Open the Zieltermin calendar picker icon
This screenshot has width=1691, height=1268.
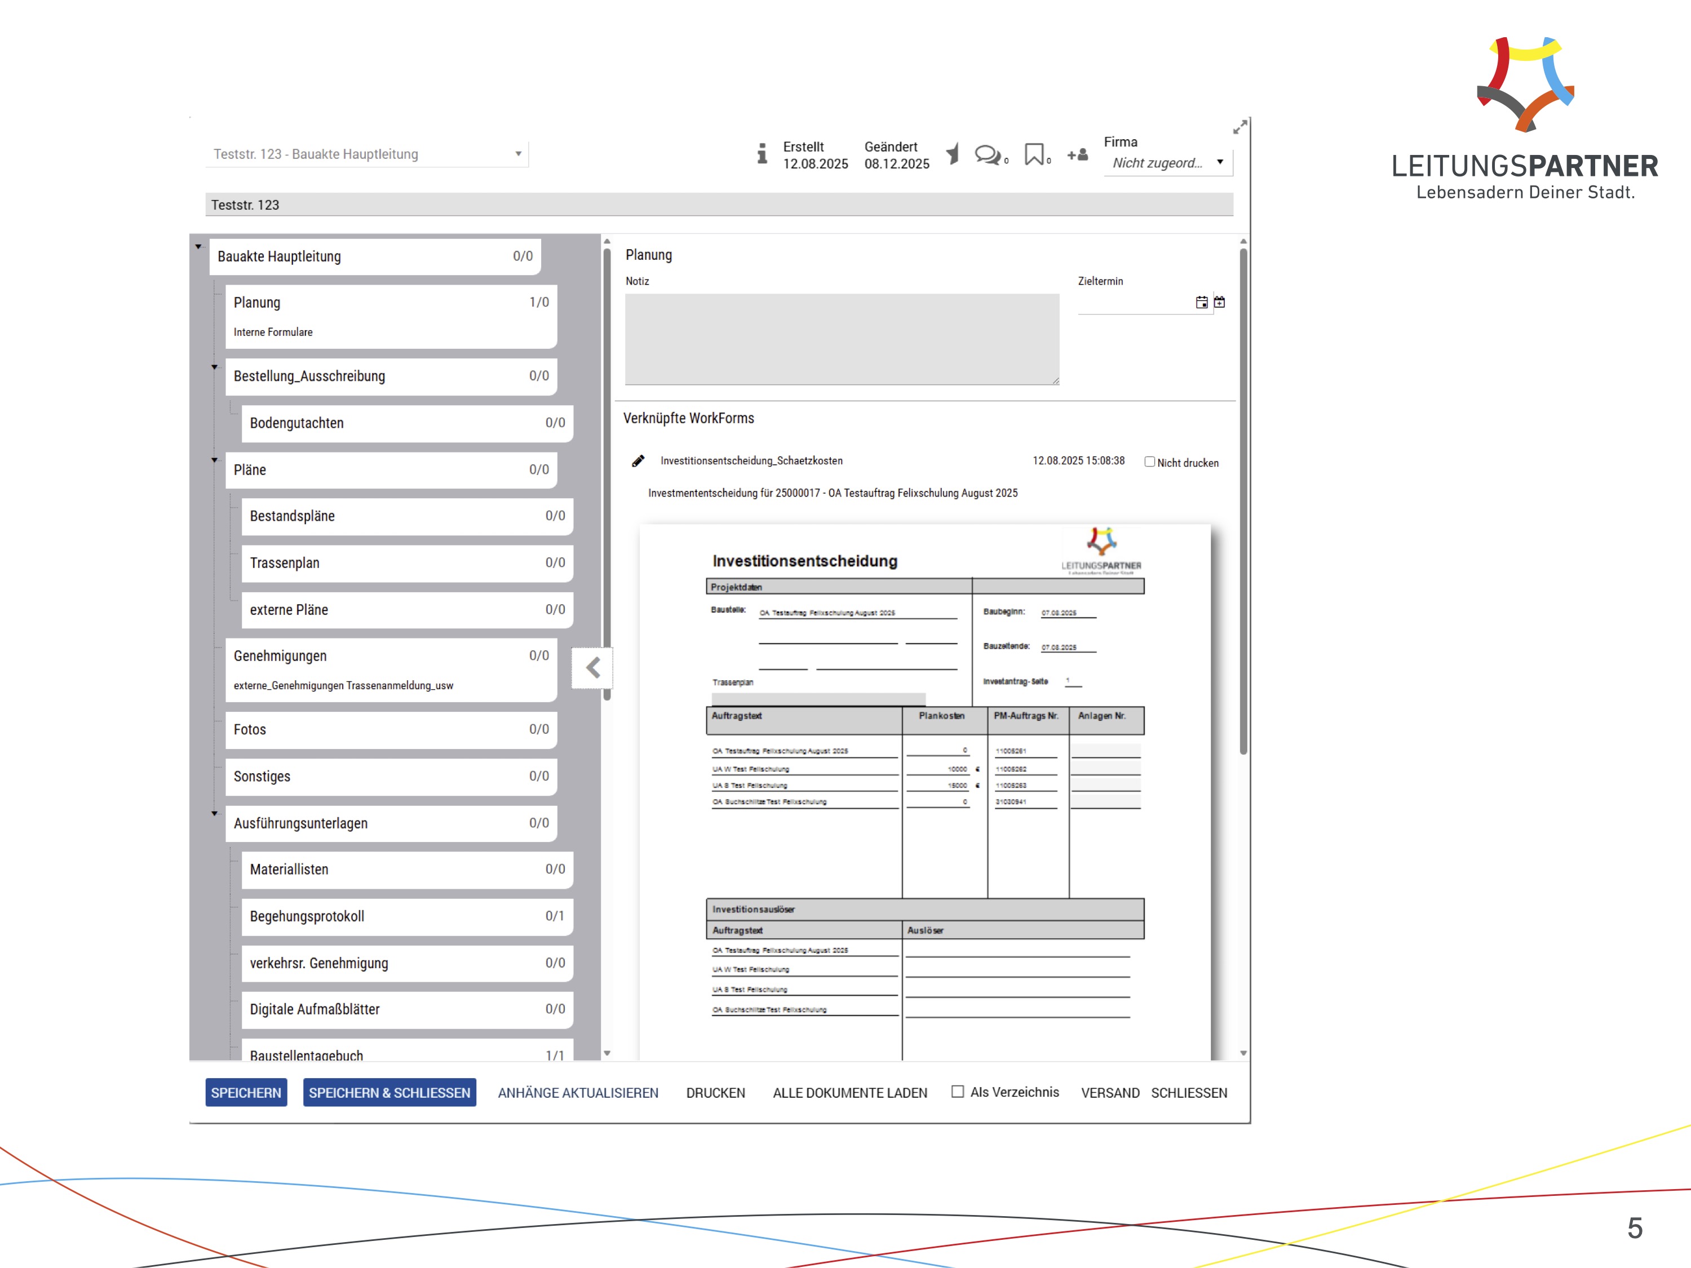click(1201, 303)
